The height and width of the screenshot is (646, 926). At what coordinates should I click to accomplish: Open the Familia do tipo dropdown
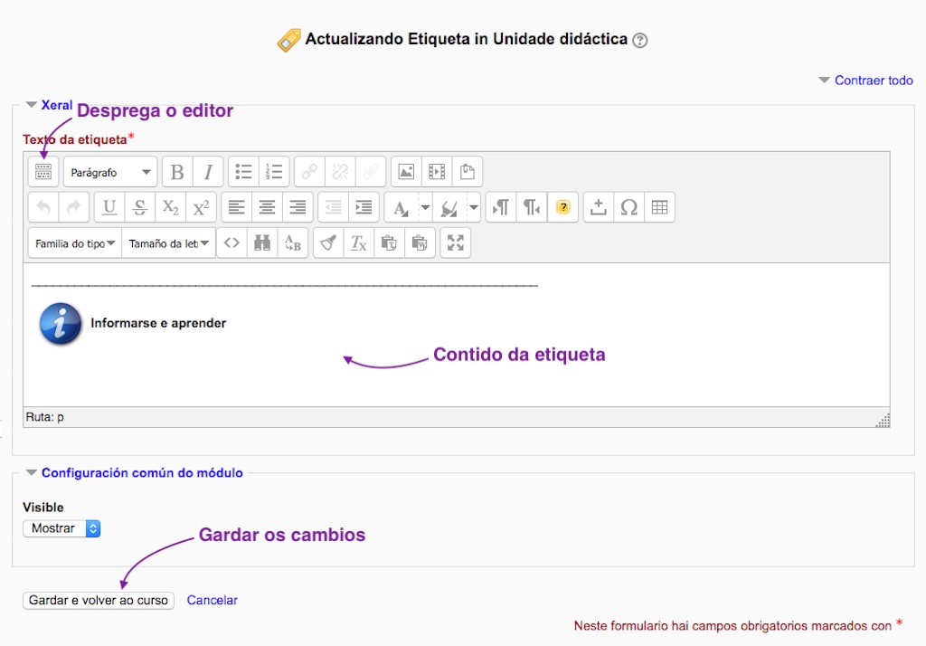pyautogui.click(x=74, y=242)
